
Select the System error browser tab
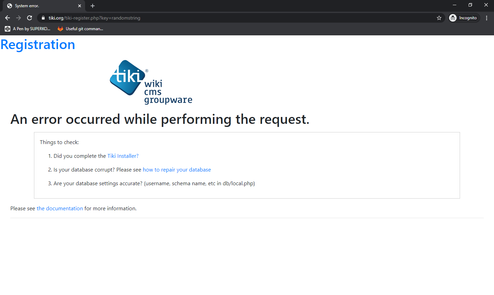tap(44, 6)
